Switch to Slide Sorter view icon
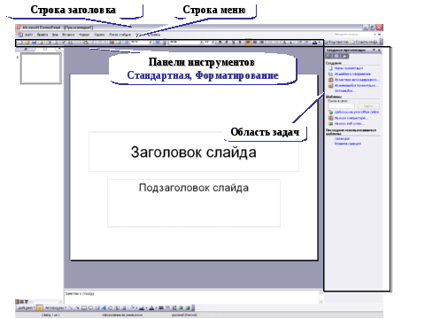This screenshot has height=319, width=425. click(22, 301)
